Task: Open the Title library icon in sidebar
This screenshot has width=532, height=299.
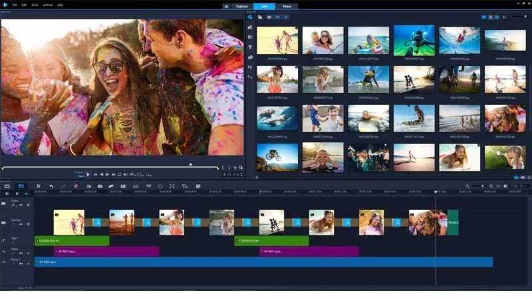Action: pyautogui.click(x=250, y=48)
